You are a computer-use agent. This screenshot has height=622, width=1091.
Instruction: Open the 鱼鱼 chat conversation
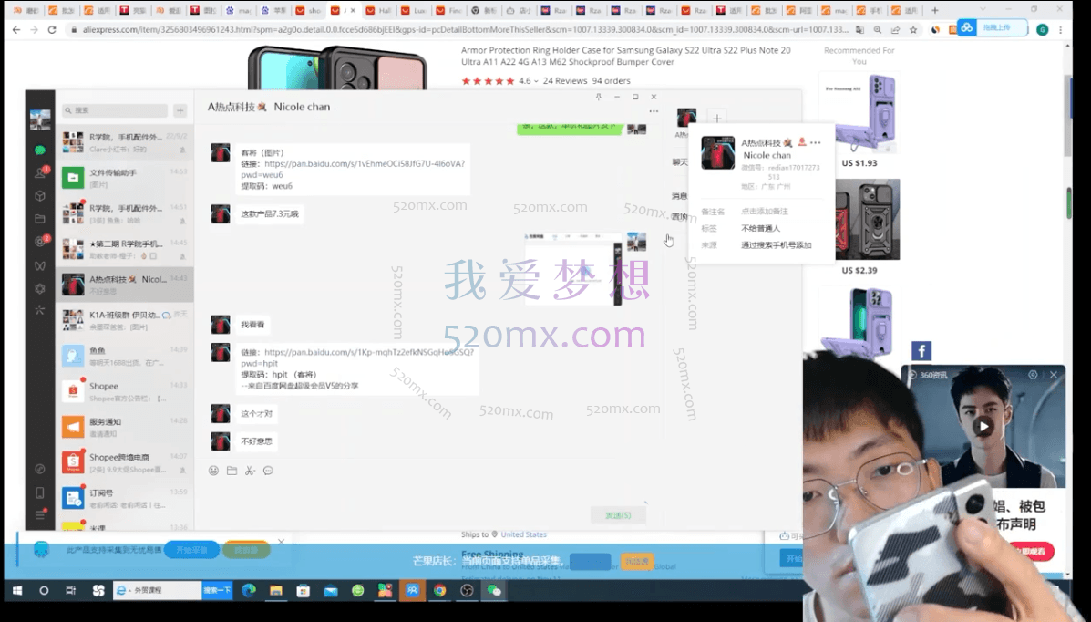point(125,356)
